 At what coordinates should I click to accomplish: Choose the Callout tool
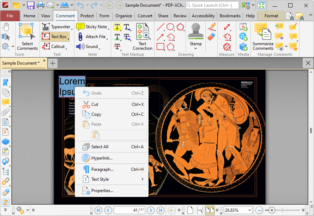tap(54, 47)
